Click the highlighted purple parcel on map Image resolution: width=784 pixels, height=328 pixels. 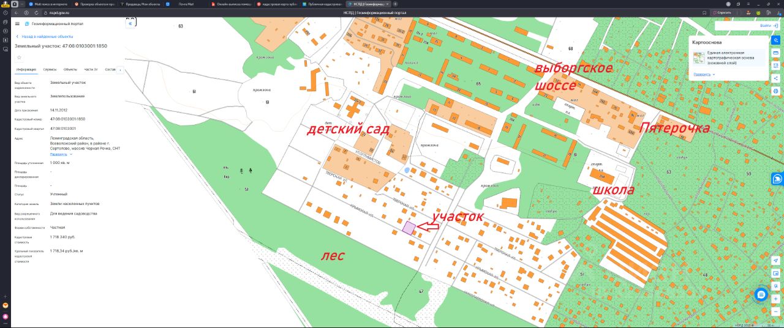tap(409, 228)
